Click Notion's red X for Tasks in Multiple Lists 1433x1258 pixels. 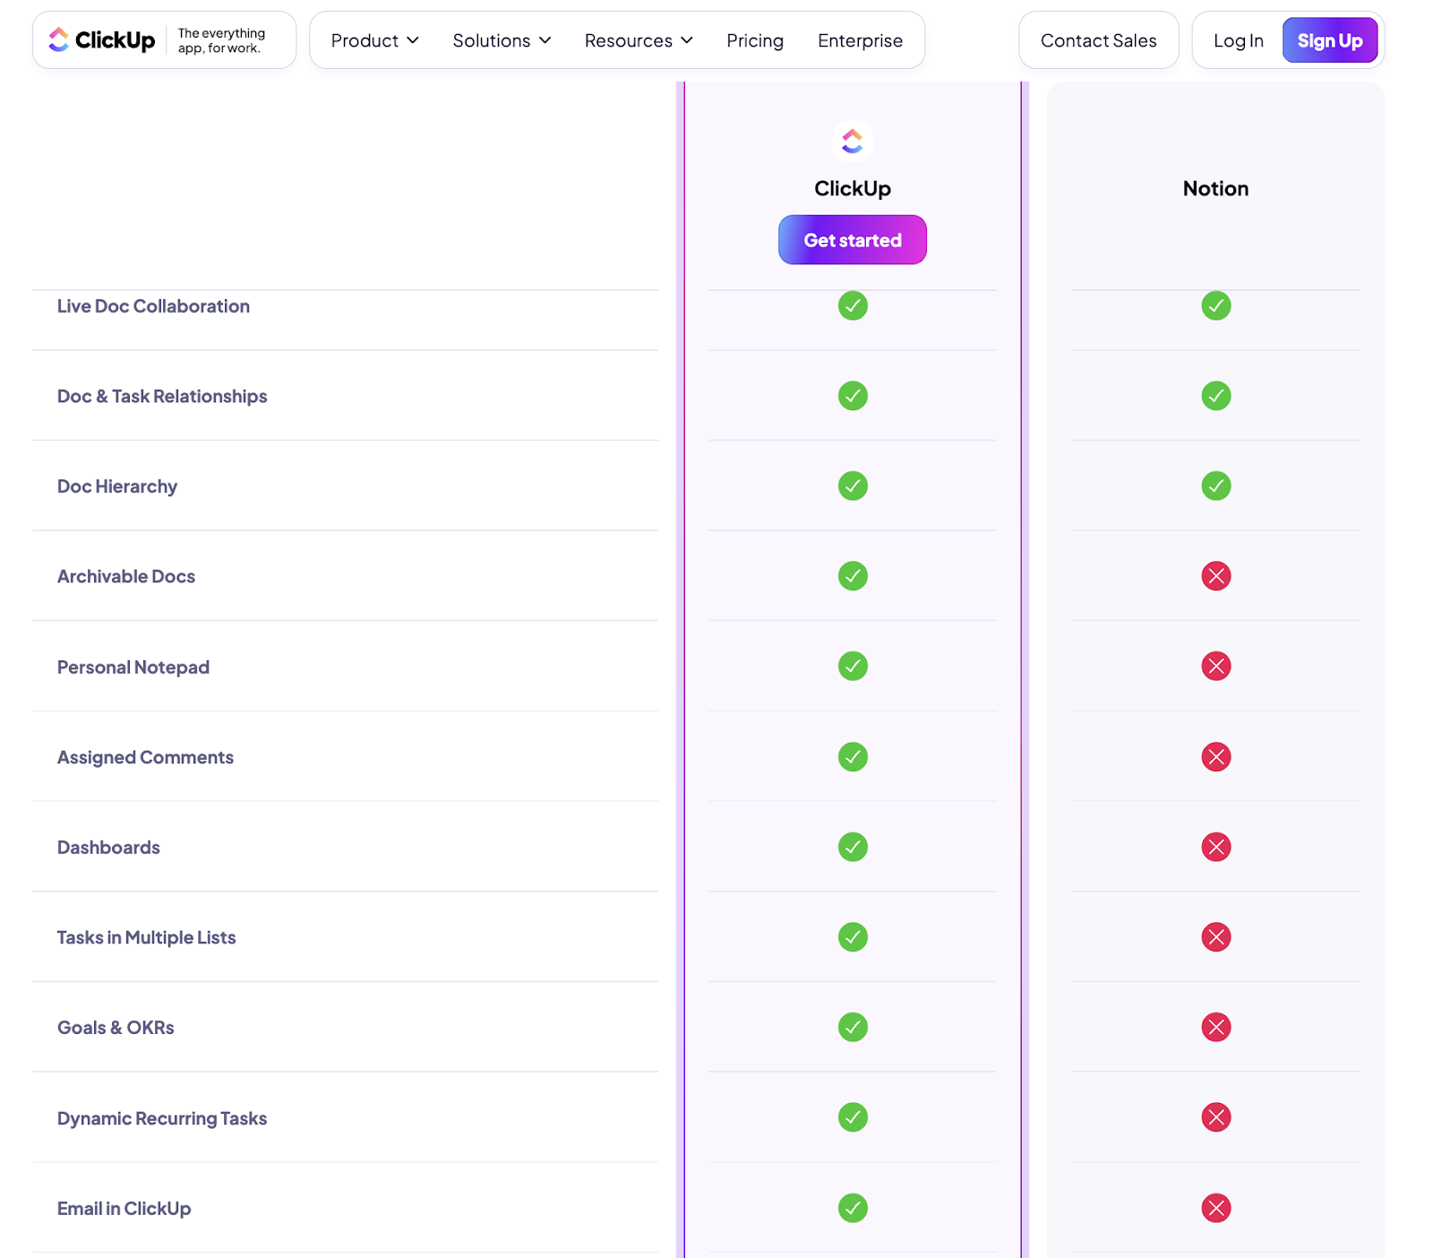click(1216, 937)
